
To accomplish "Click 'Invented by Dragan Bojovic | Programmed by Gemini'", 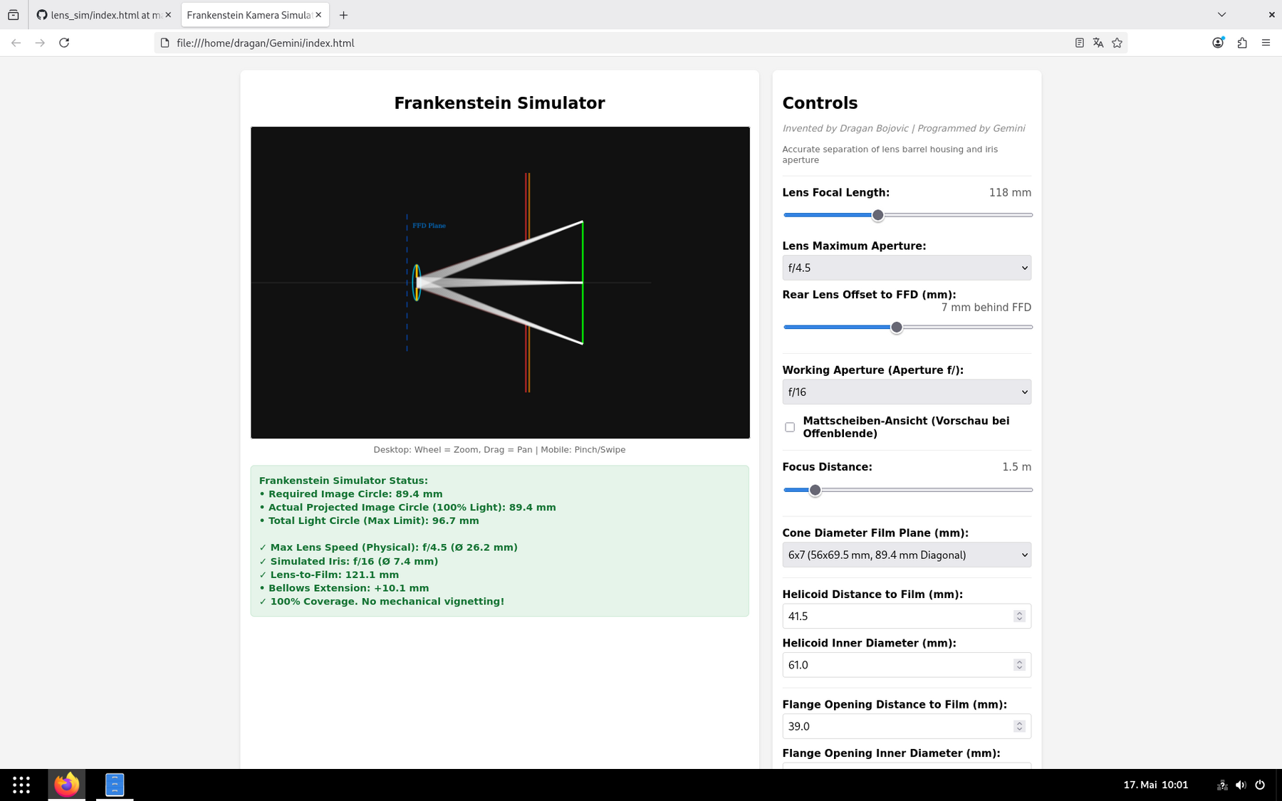I will pyautogui.click(x=904, y=128).
